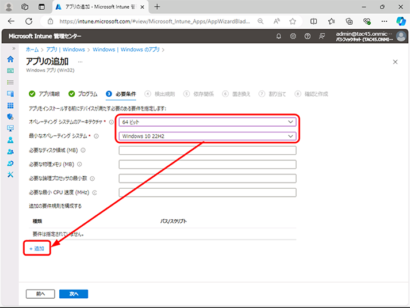Viewport: 410px width, 308px height.
Task: Open the Dashboard icon in sidebar
Action: click(x=10, y=71)
